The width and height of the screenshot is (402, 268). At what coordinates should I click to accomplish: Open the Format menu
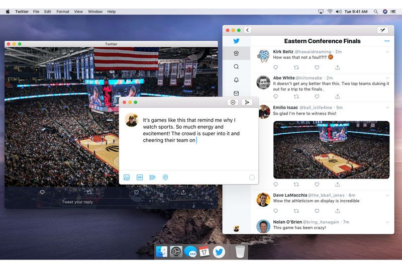[63, 12]
